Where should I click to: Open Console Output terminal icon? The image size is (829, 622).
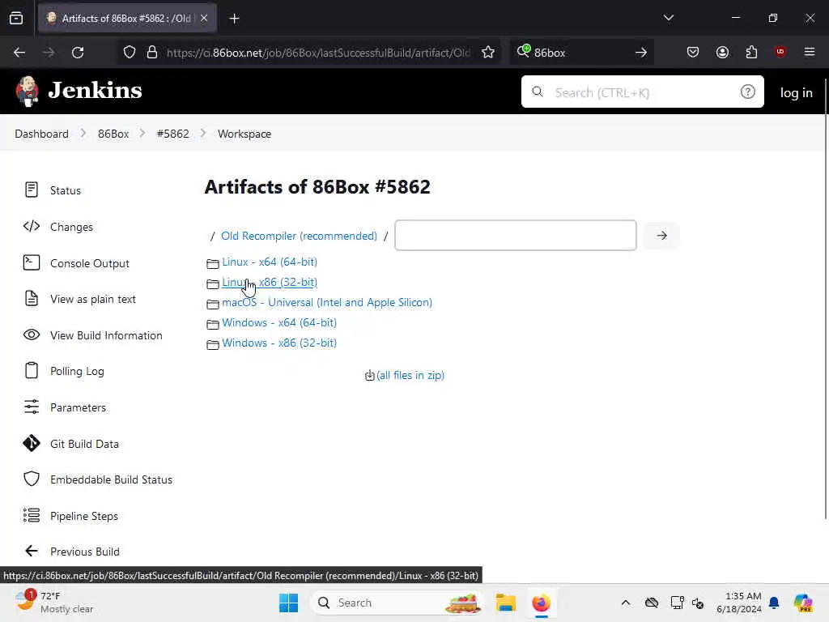click(32, 263)
